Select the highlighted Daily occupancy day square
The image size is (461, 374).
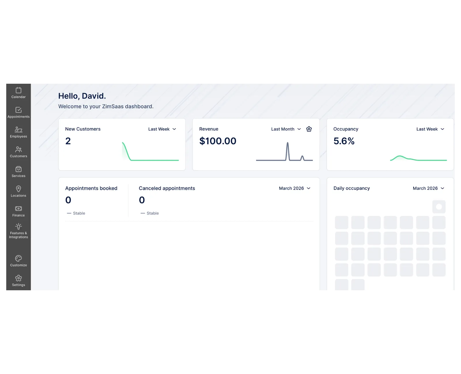(x=439, y=207)
